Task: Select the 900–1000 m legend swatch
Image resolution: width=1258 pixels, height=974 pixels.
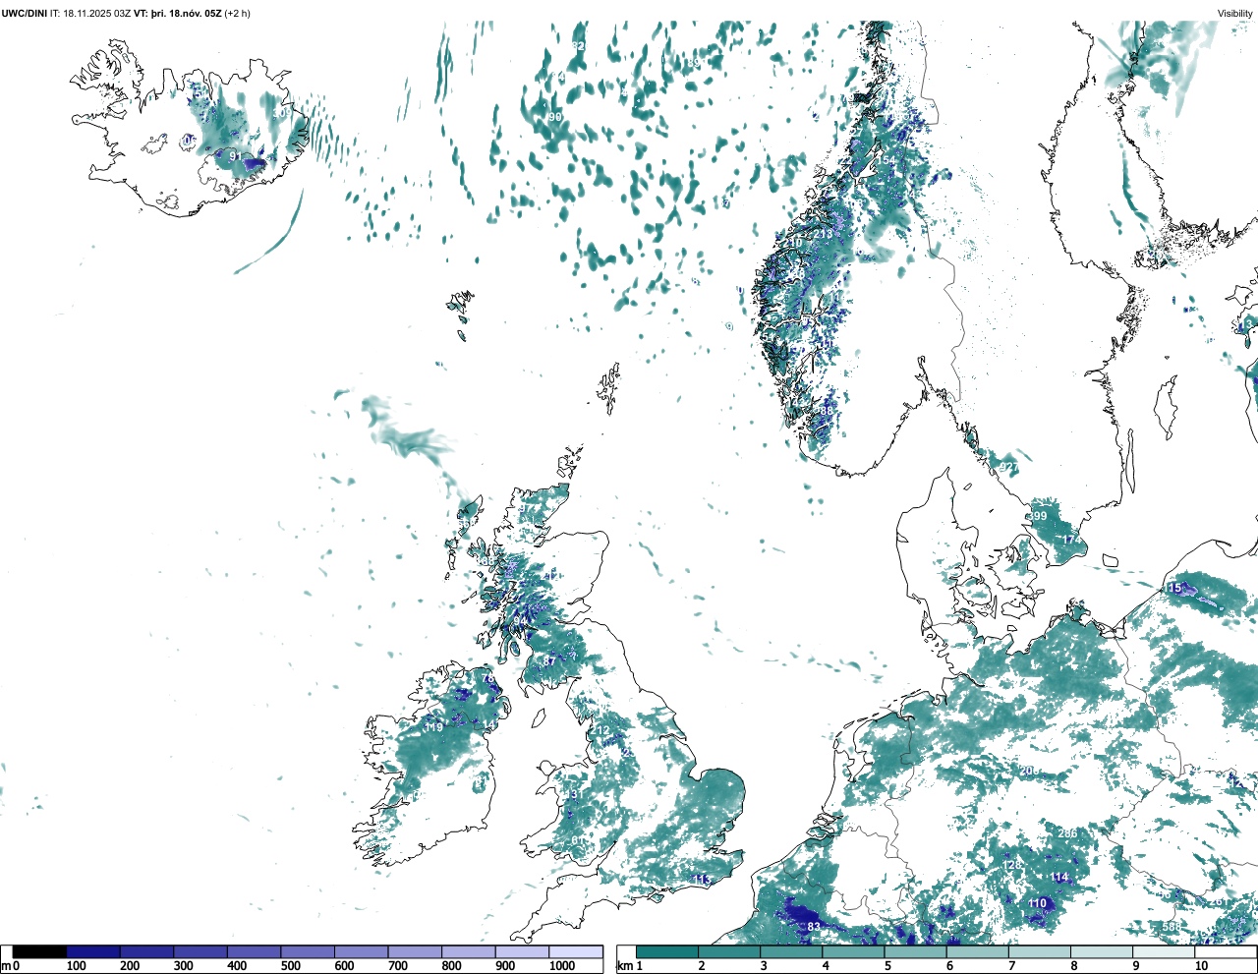Action: [x=522, y=952]
